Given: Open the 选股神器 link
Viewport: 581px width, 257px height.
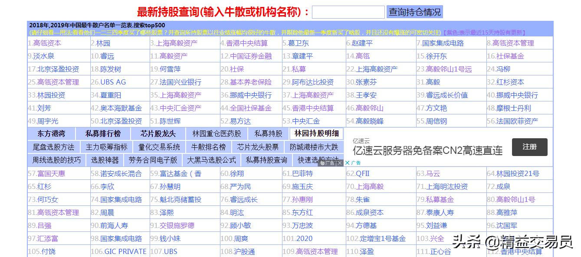Looking at the screenshot, I should (x=105, y=160).
